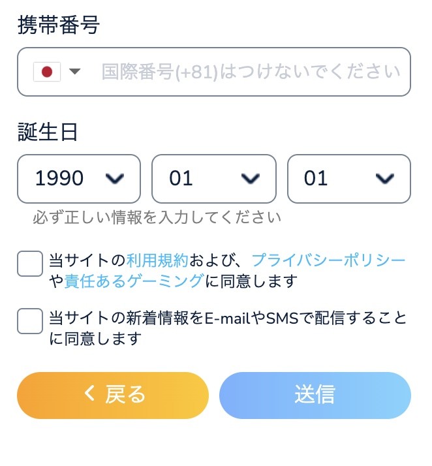Click the chevron in the month selector

[250, 178]
